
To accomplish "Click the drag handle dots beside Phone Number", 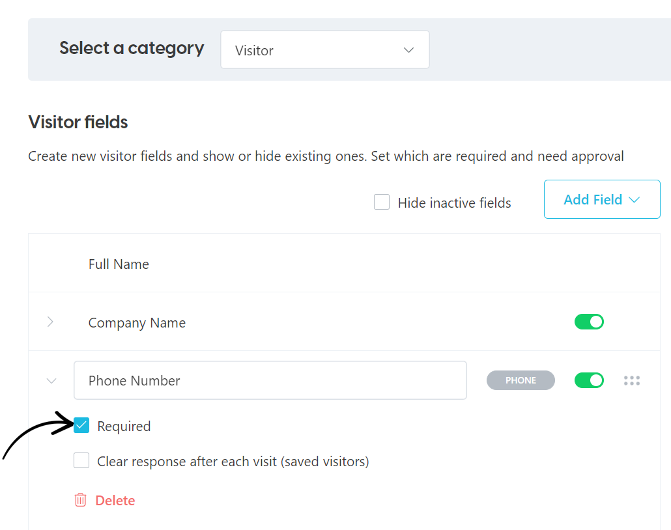I will click(631, 380).
